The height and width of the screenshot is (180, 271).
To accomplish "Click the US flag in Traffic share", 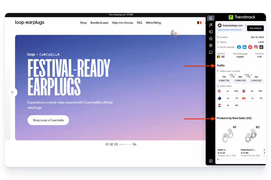I will [x=220, y=91].
